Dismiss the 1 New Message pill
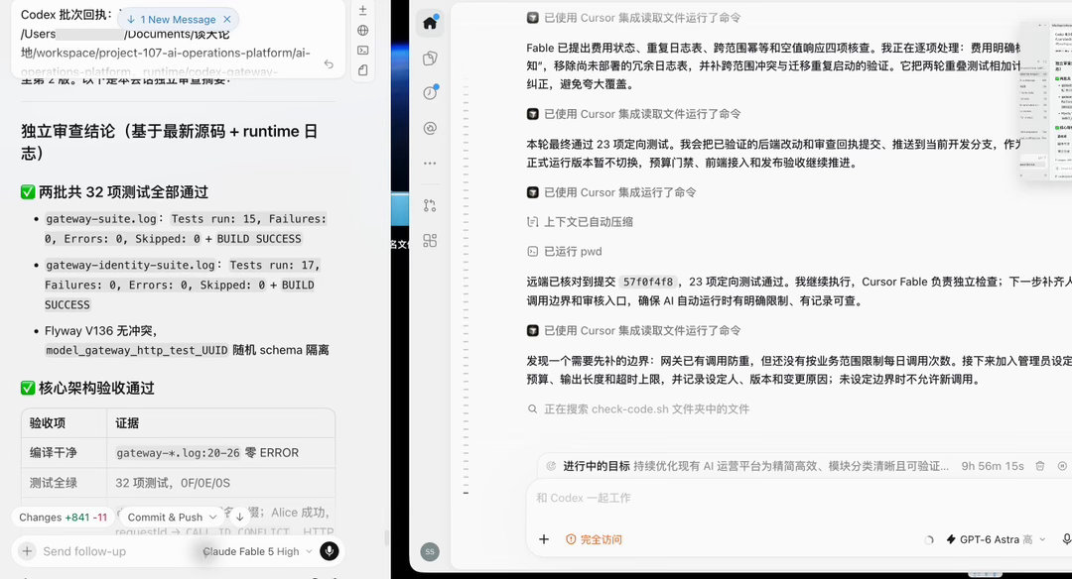Image resolution: width=1072 pixels, height=579 pixels. click(x=227, y=19)
